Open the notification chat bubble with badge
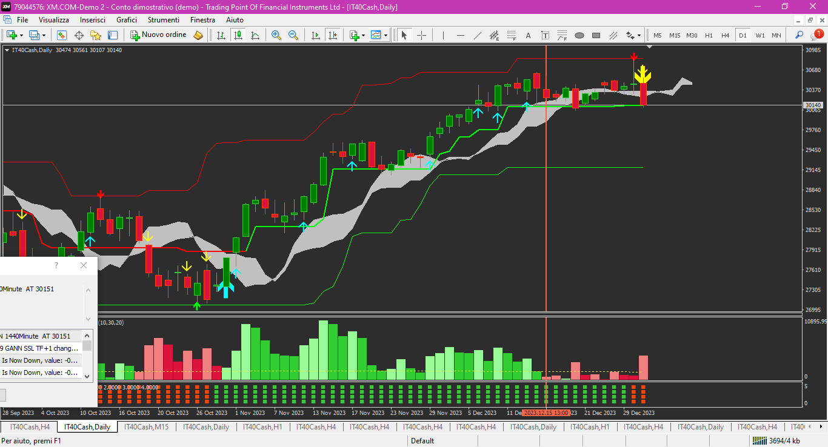This screenshot has height=447, width=828. coord(816,35)
